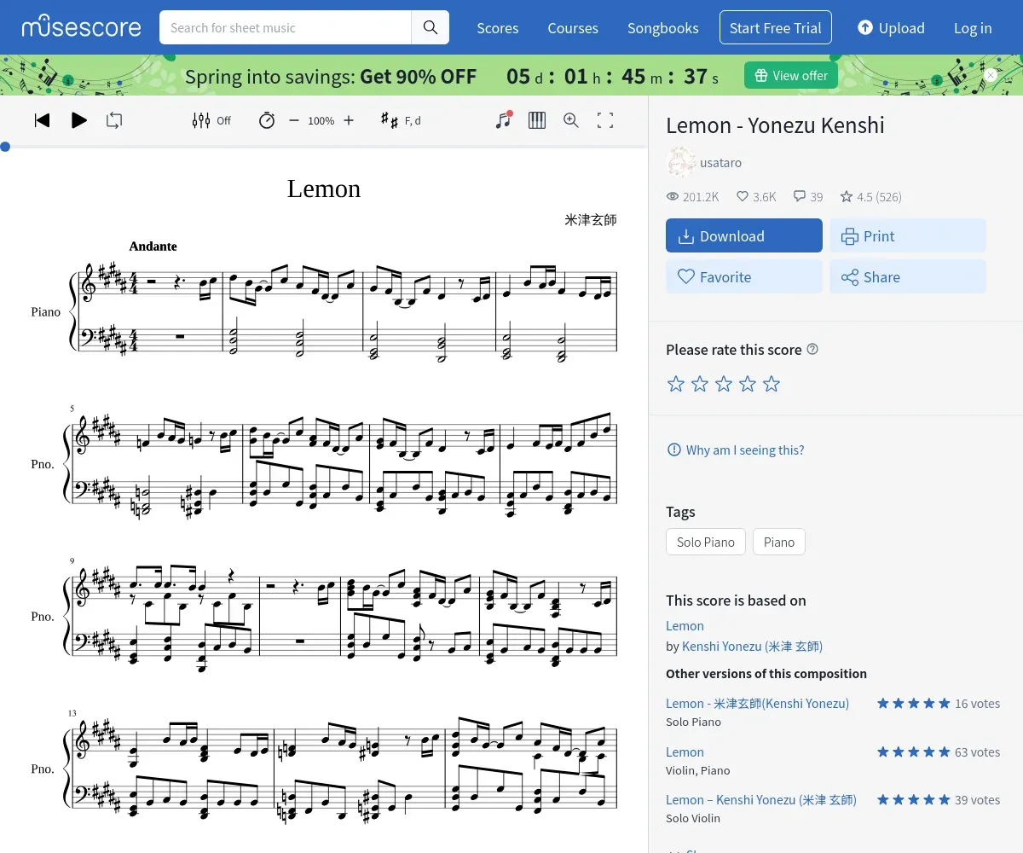Click the Musescore logo

82,27
